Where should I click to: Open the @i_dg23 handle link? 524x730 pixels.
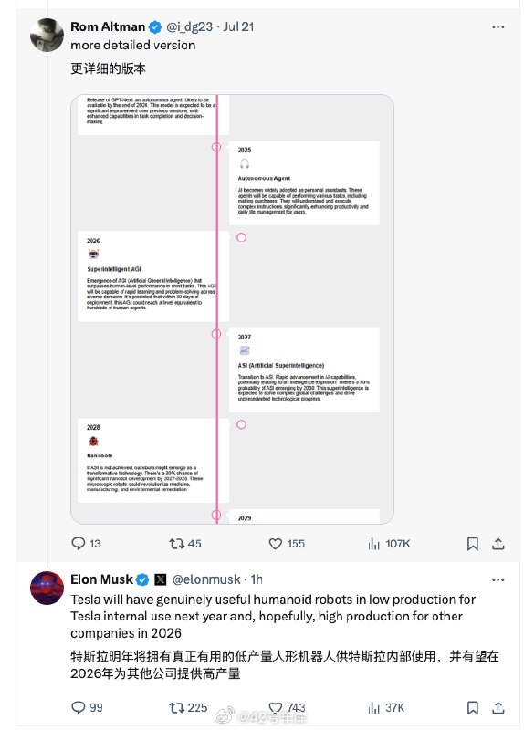point(190,26)
